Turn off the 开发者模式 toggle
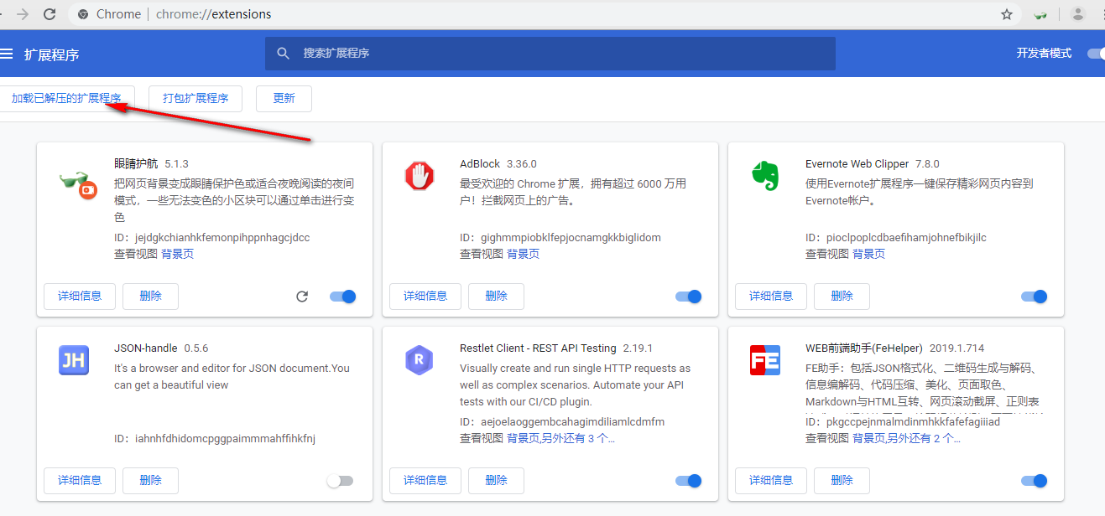 tap(1096, 53)
